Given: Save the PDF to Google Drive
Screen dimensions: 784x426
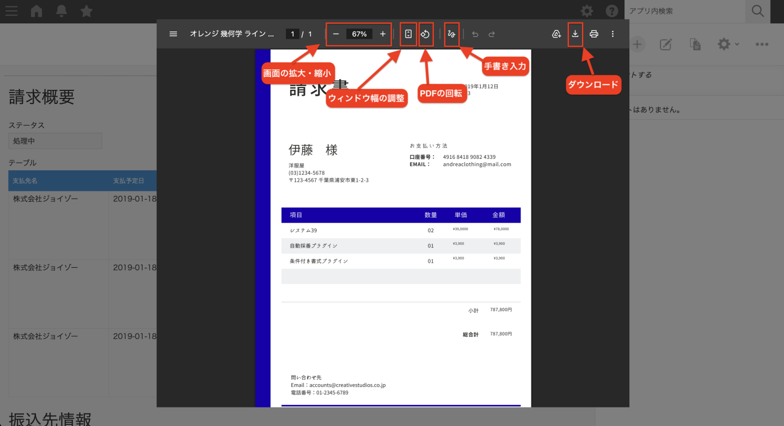Looking at the screenshot, I should tap(556, 34).
